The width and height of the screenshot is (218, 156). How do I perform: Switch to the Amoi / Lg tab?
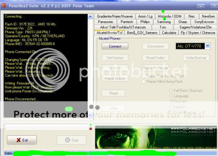(x=145, y=16)
